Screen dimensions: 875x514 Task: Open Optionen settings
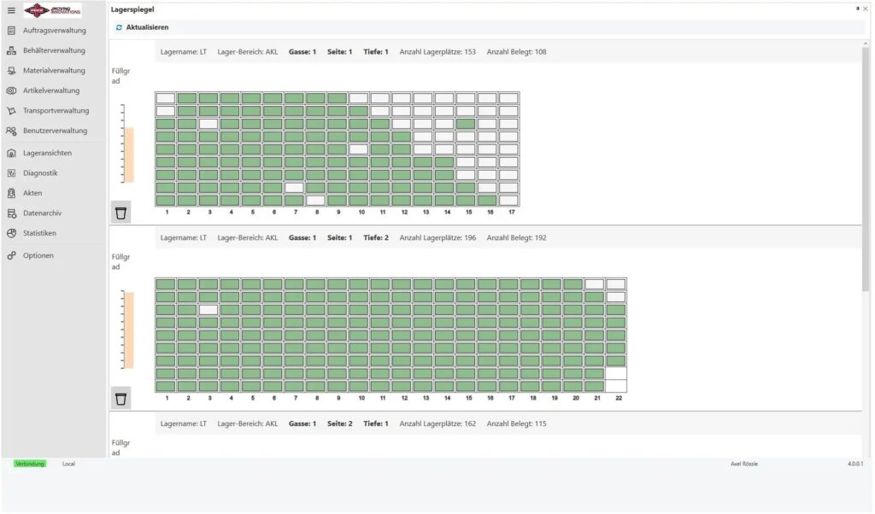(38, 256)
